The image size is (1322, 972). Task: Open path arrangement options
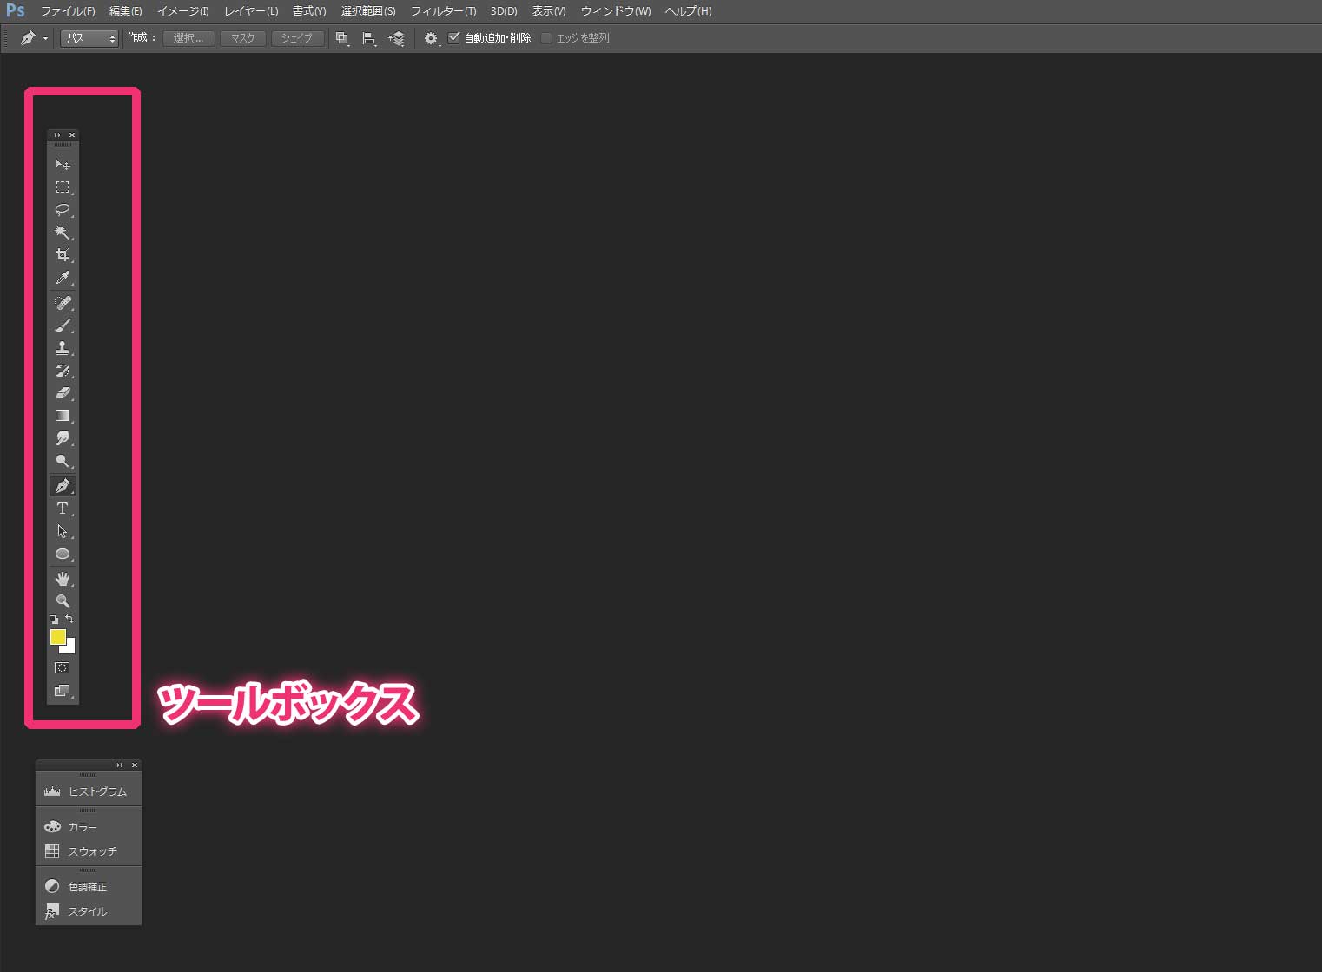click(x=397, y=38)
